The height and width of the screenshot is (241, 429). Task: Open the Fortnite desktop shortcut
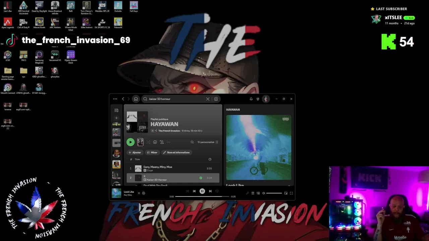(x=118, y=7)
